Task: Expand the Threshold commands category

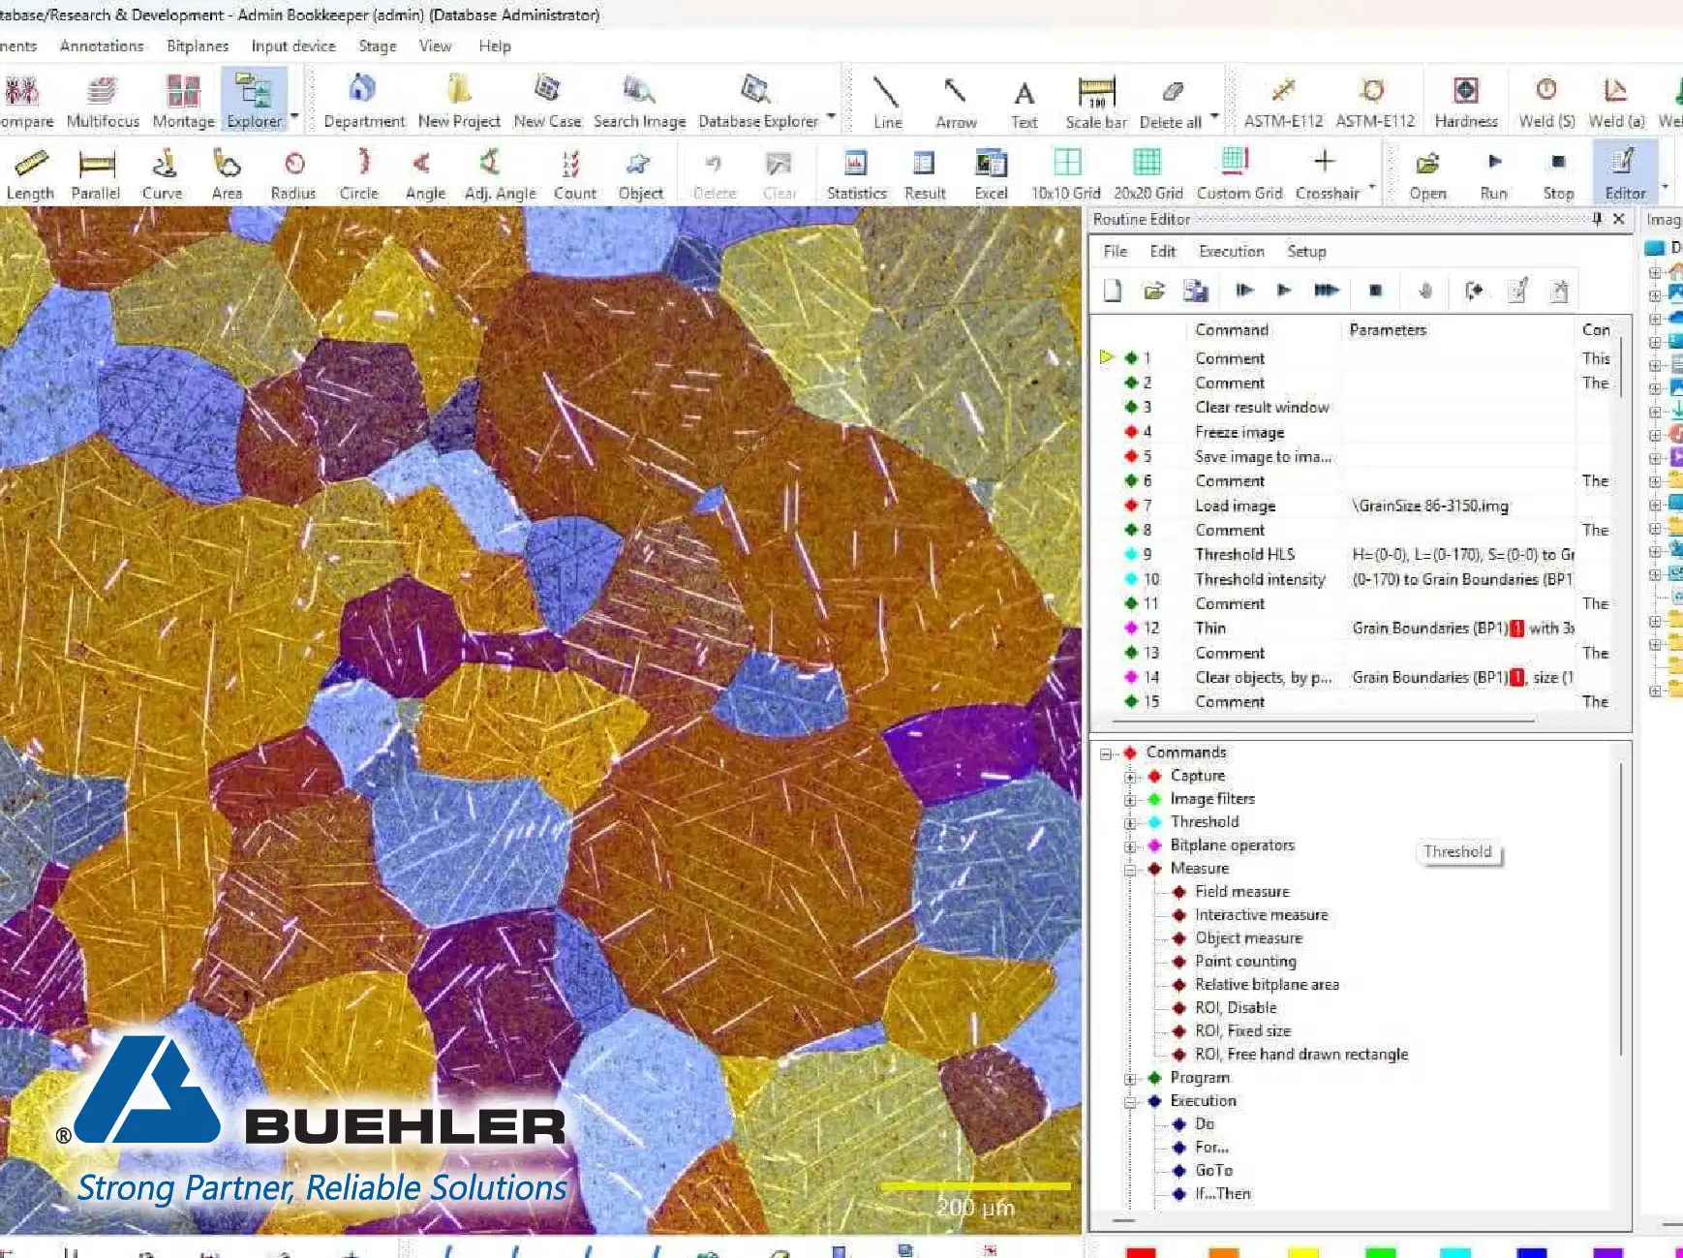Action: pos(1129,821)
